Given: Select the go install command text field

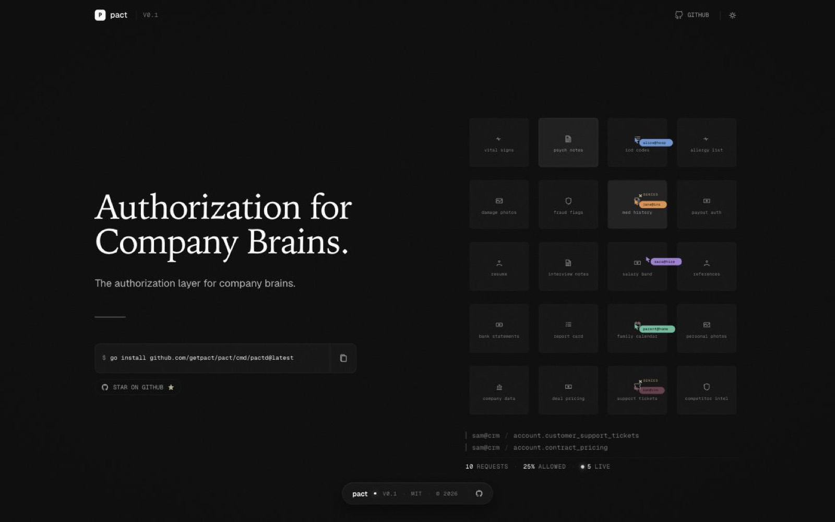Looking at the screenshot, I should [x=212, y=358].
